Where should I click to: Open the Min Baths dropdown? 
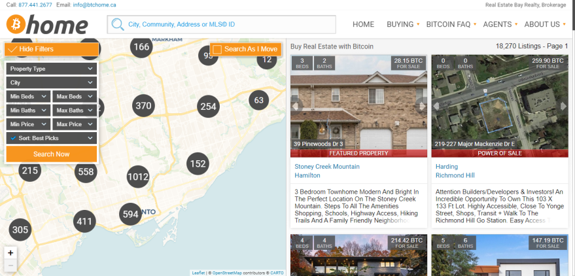(29, 111)
